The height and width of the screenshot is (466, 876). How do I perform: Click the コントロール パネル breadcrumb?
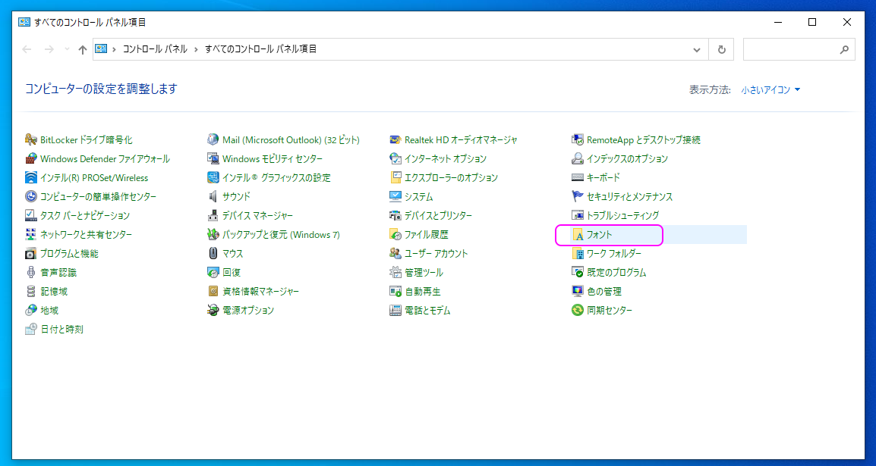[x=155, y=49]
